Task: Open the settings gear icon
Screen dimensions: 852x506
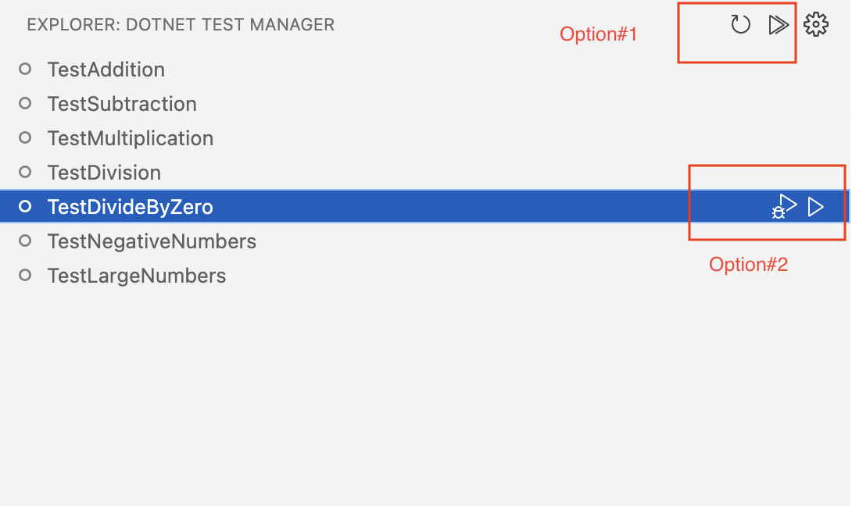Action: point(815,24)
